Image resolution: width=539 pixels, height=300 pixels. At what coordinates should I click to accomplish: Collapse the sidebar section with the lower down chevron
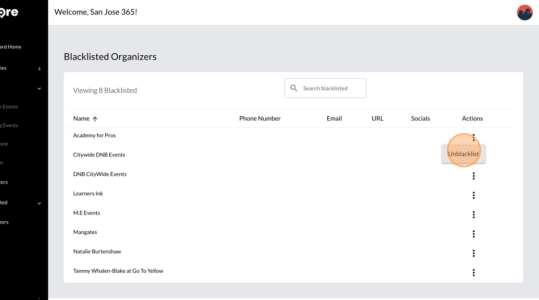(39, 203)
